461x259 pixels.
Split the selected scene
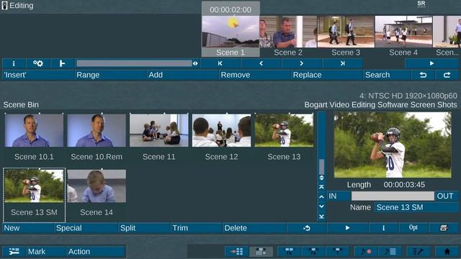[144, 228]
